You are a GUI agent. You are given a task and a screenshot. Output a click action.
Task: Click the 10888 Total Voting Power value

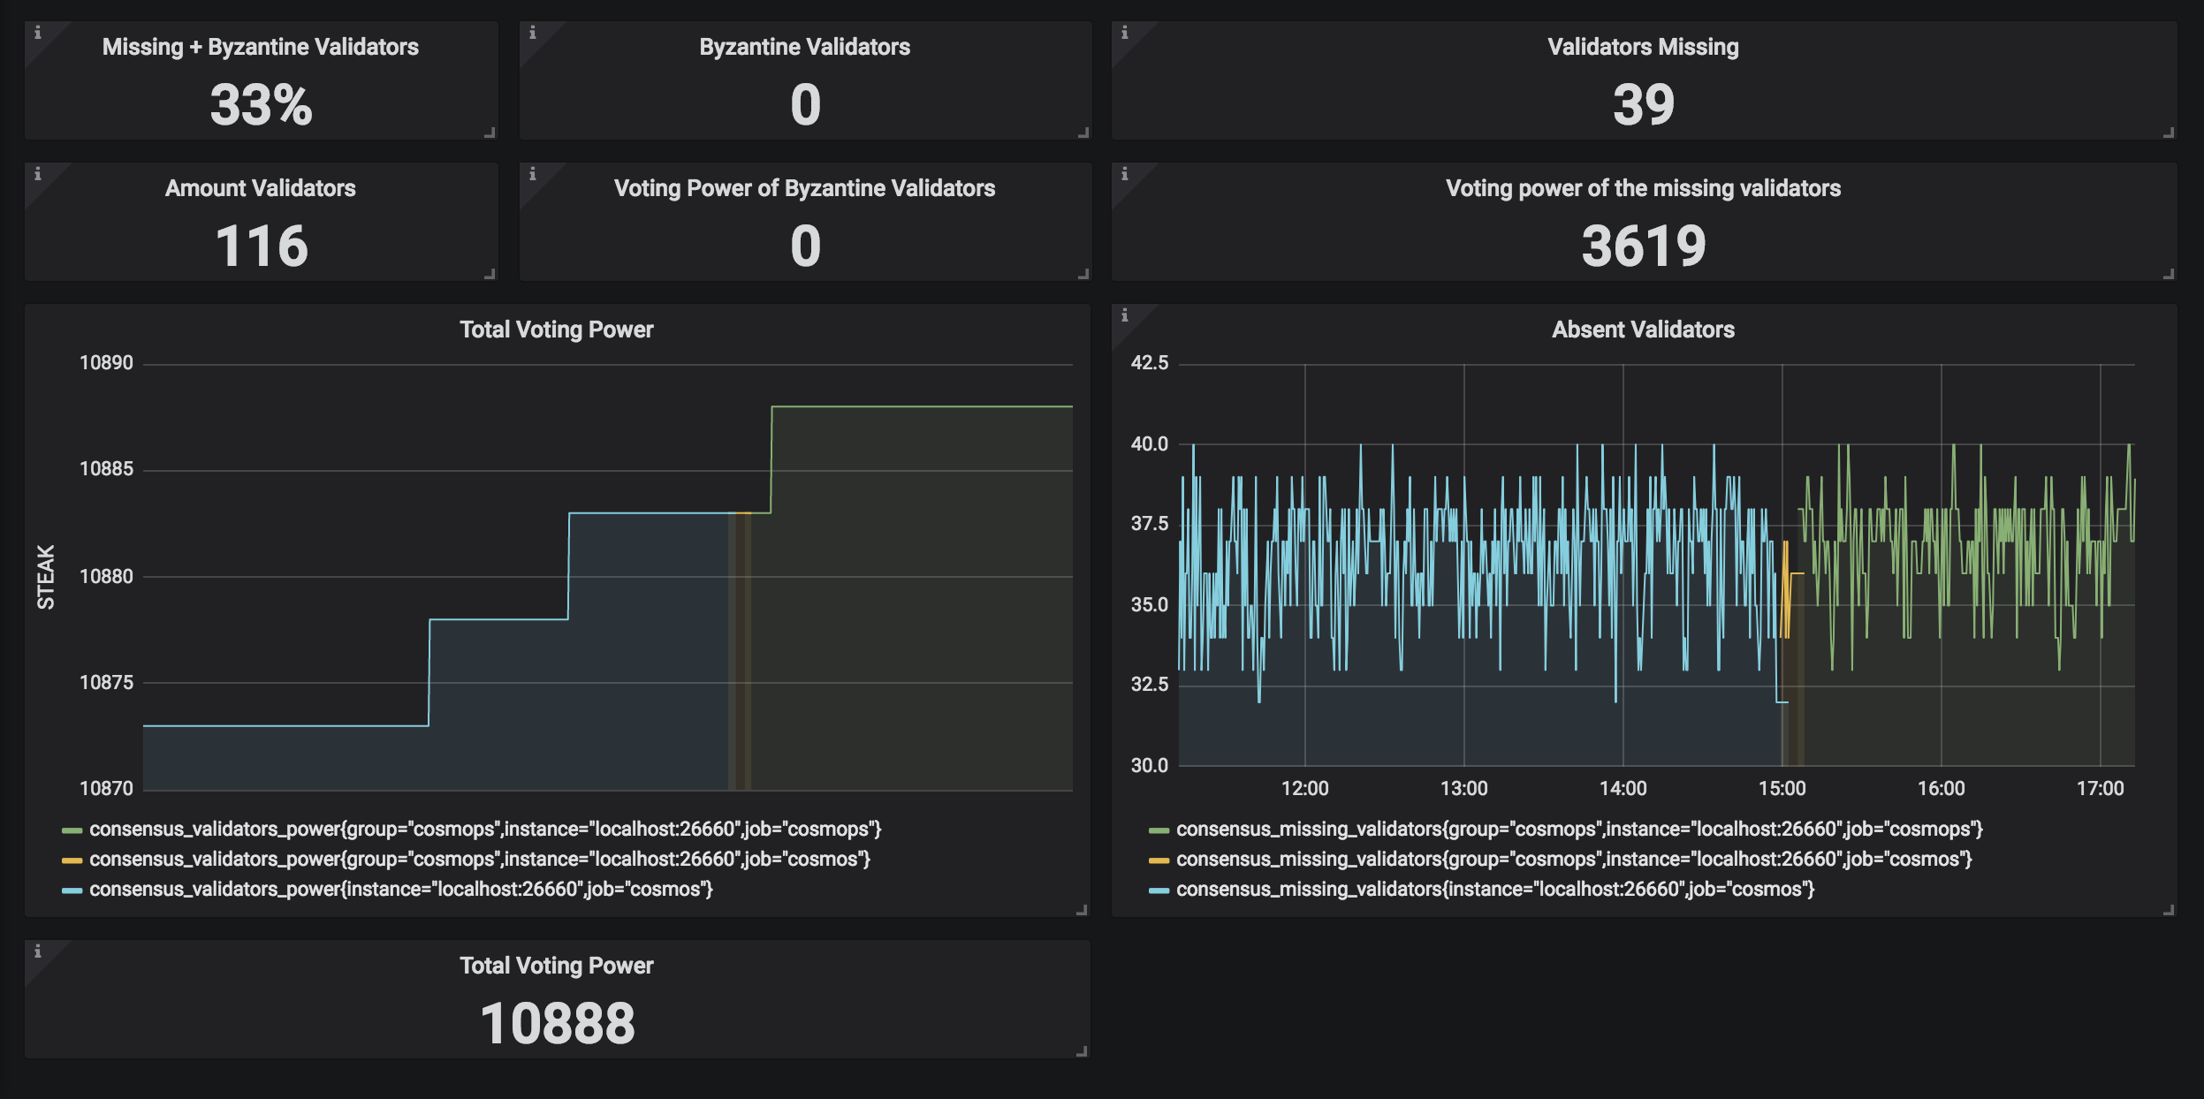coord(557,1023)
